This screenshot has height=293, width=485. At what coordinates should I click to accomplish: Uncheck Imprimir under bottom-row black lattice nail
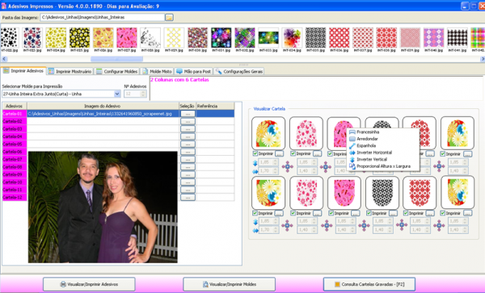[x=369, y=213]
